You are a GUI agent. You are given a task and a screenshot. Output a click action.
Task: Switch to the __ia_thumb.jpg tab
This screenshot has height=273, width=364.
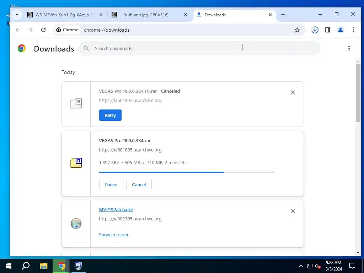pyautogui.click(x=150, y=15)
